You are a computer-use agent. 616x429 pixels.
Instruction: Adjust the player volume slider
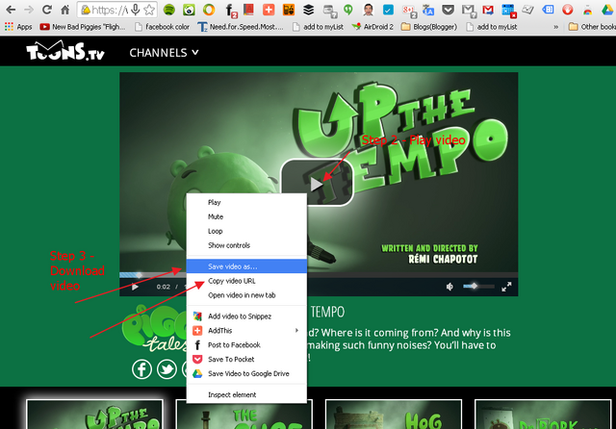pyautogui.click(x=478, y=287)
